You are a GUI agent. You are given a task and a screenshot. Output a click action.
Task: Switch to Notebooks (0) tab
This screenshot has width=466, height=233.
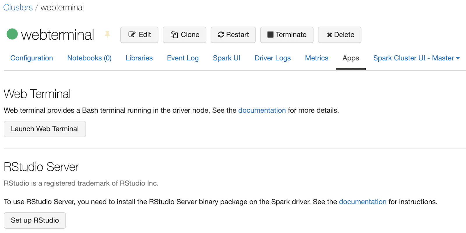click(x=89, y=58)
